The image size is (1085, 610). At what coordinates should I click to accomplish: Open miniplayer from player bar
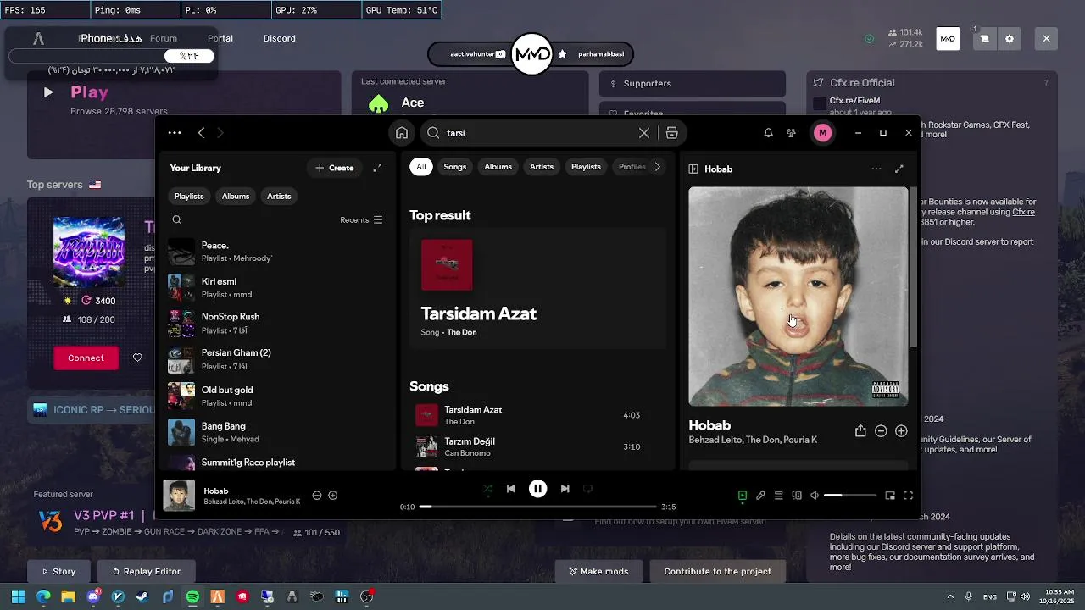point(890,496)
